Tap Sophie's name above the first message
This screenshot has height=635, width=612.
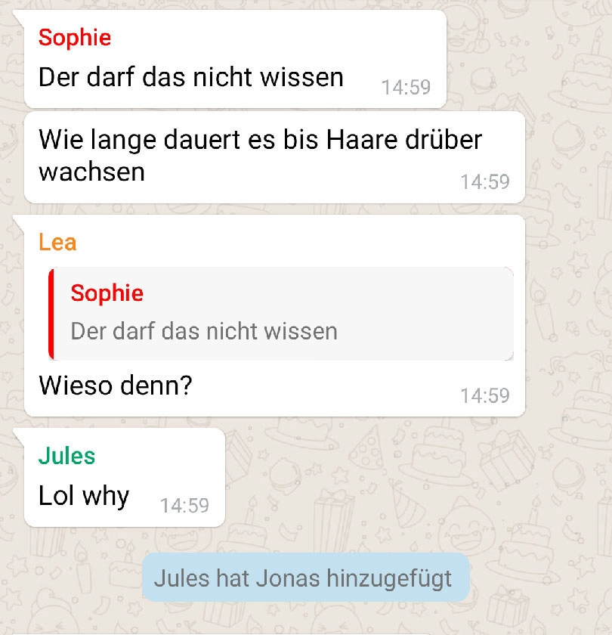(75, 38)
